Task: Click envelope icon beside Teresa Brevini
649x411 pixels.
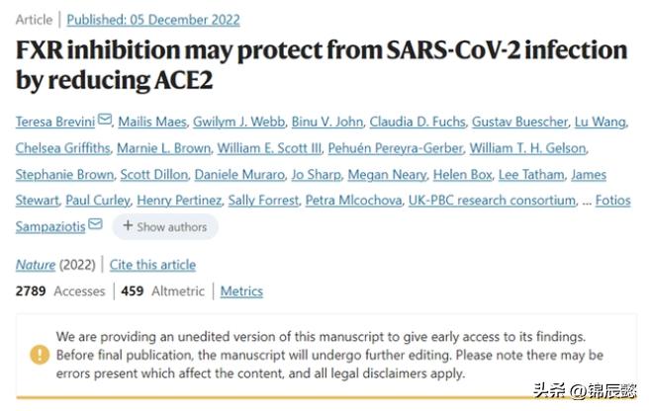Action: (104, 123)
